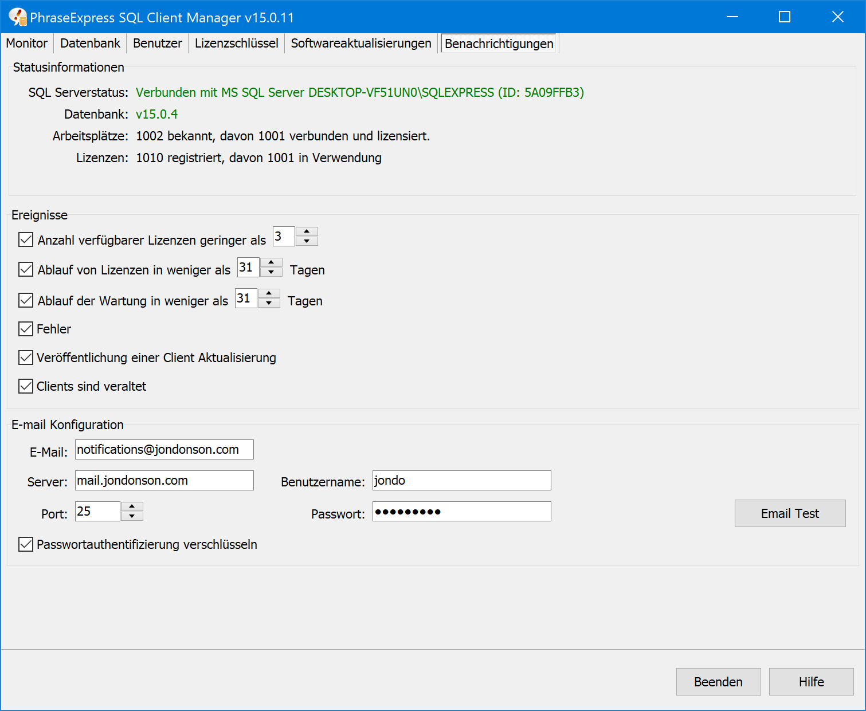The height and width of the screenshot is (711, 866).
Task: Increase available licenses threshold with up arrow
Action: coord(307,231)
